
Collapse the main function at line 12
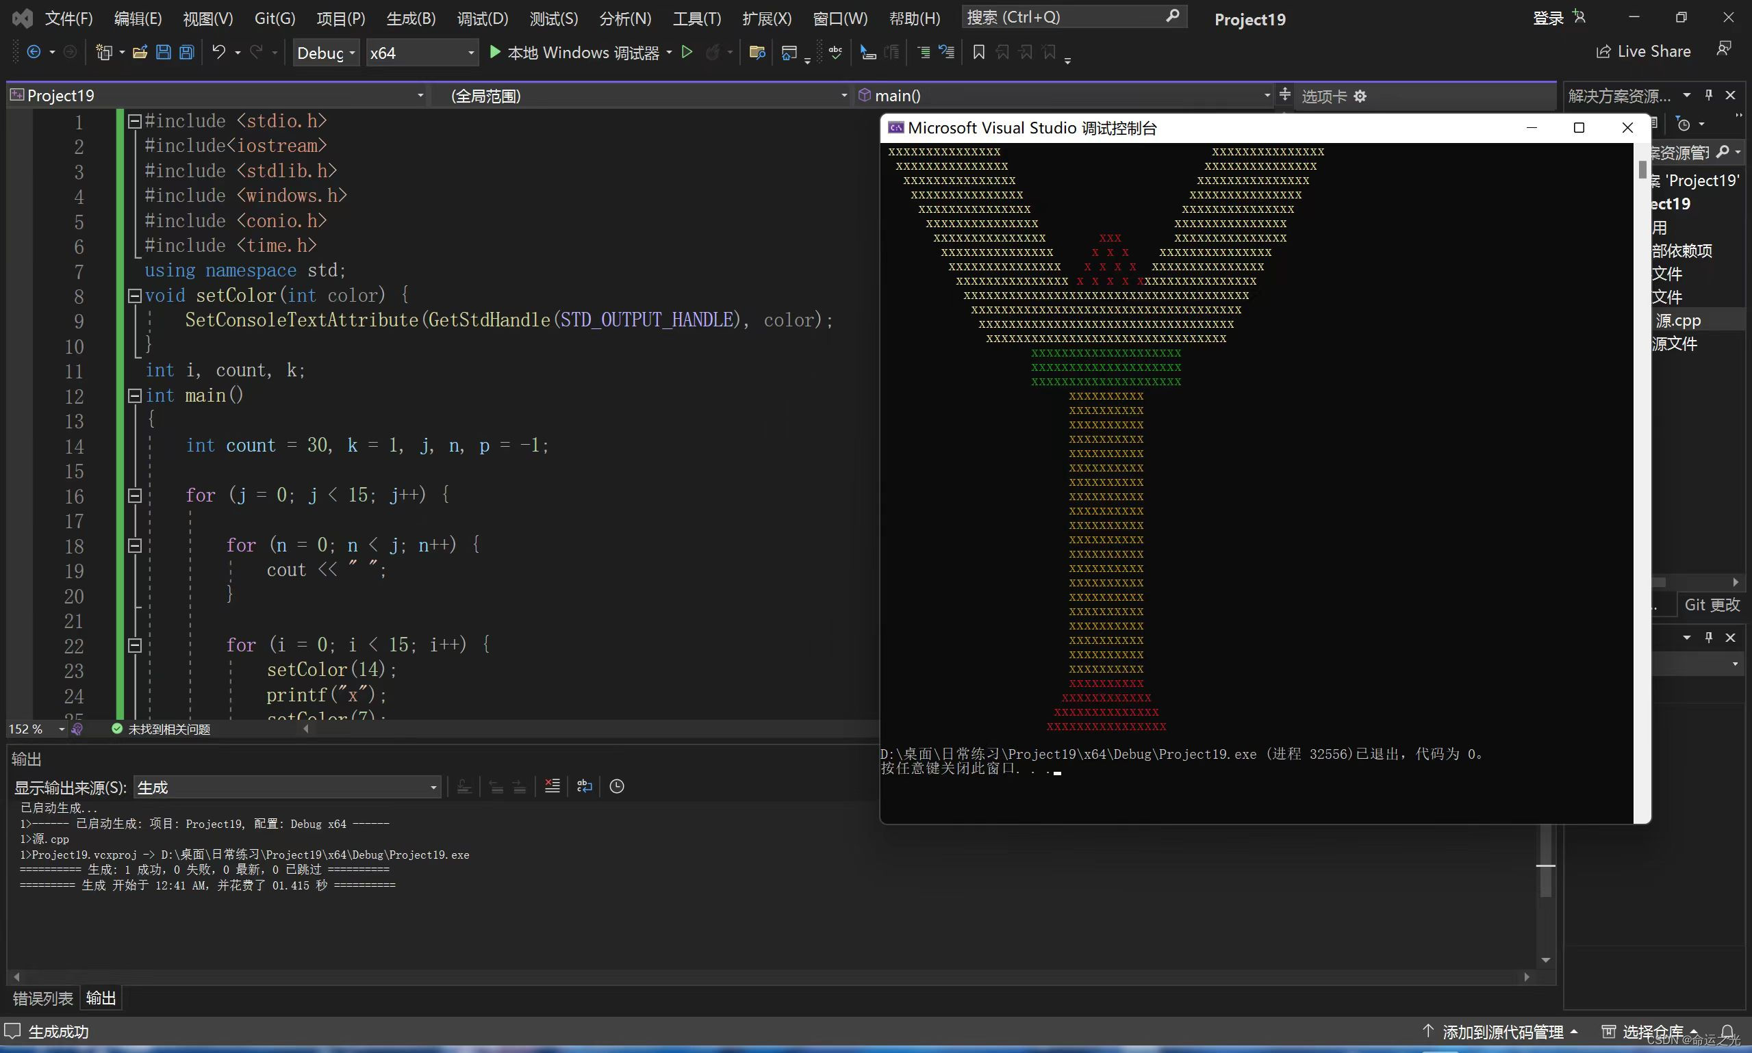pos(134,396)
